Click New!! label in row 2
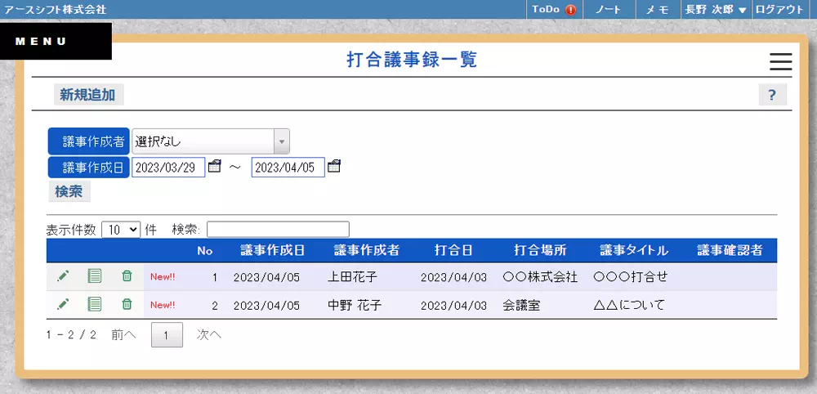 (163, 304)
